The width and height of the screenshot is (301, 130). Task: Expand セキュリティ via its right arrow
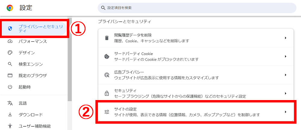(285, 93)
